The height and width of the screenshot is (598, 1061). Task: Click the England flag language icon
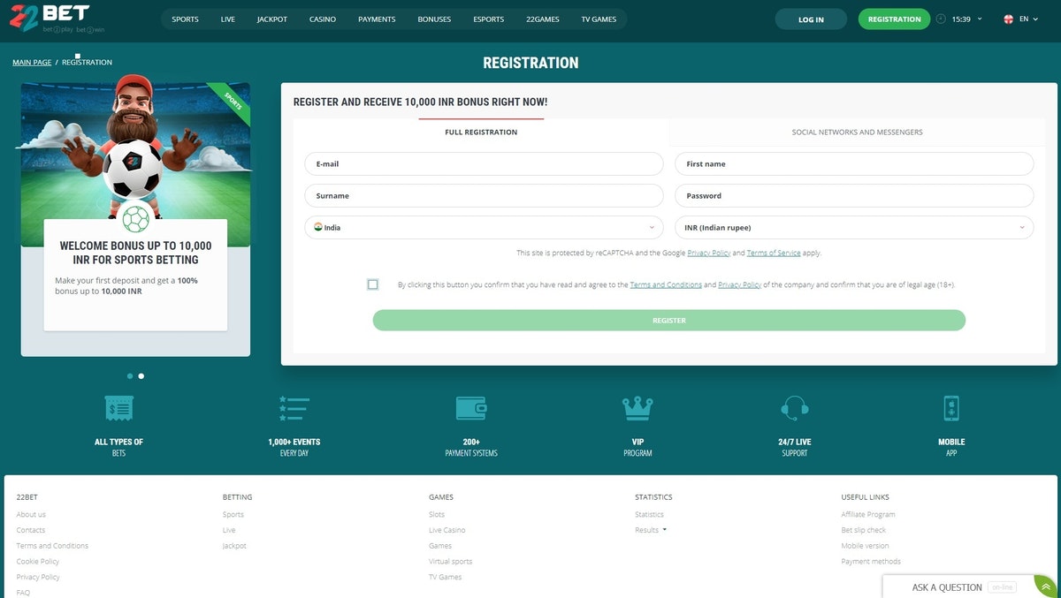[1008, 19]
